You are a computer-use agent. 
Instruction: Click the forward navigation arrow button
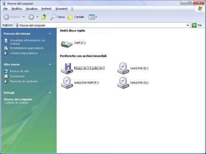pyautogui.click(x=31, y=17)
